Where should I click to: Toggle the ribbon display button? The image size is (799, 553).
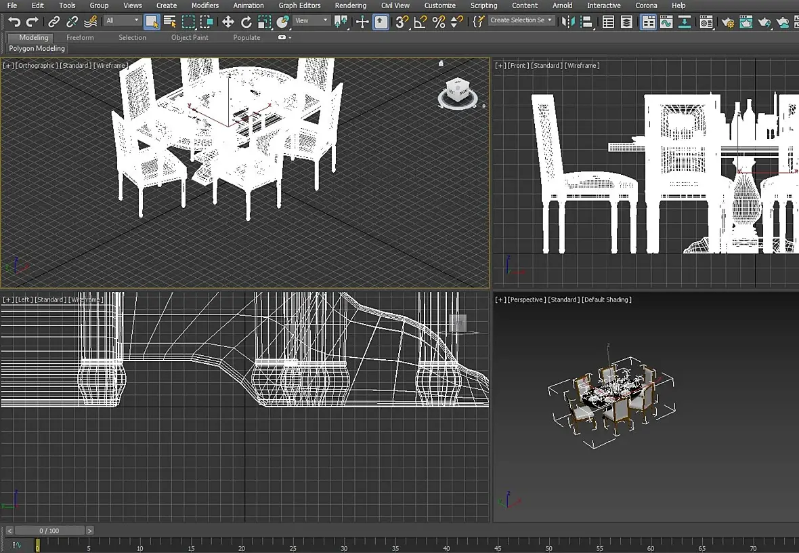click(649, 22)
